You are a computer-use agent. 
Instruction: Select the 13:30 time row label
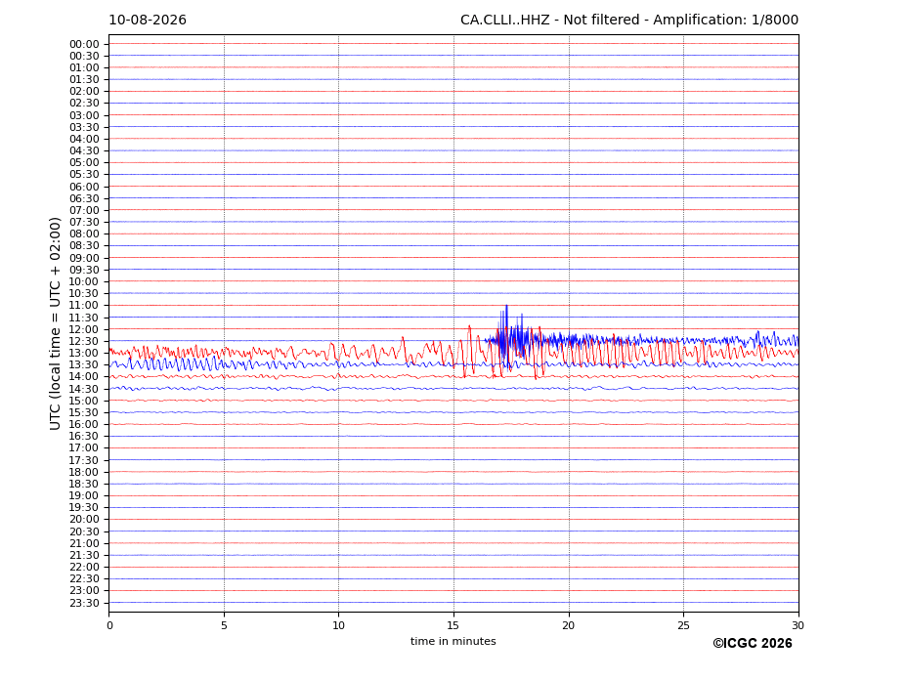click(x=84, y=364)
